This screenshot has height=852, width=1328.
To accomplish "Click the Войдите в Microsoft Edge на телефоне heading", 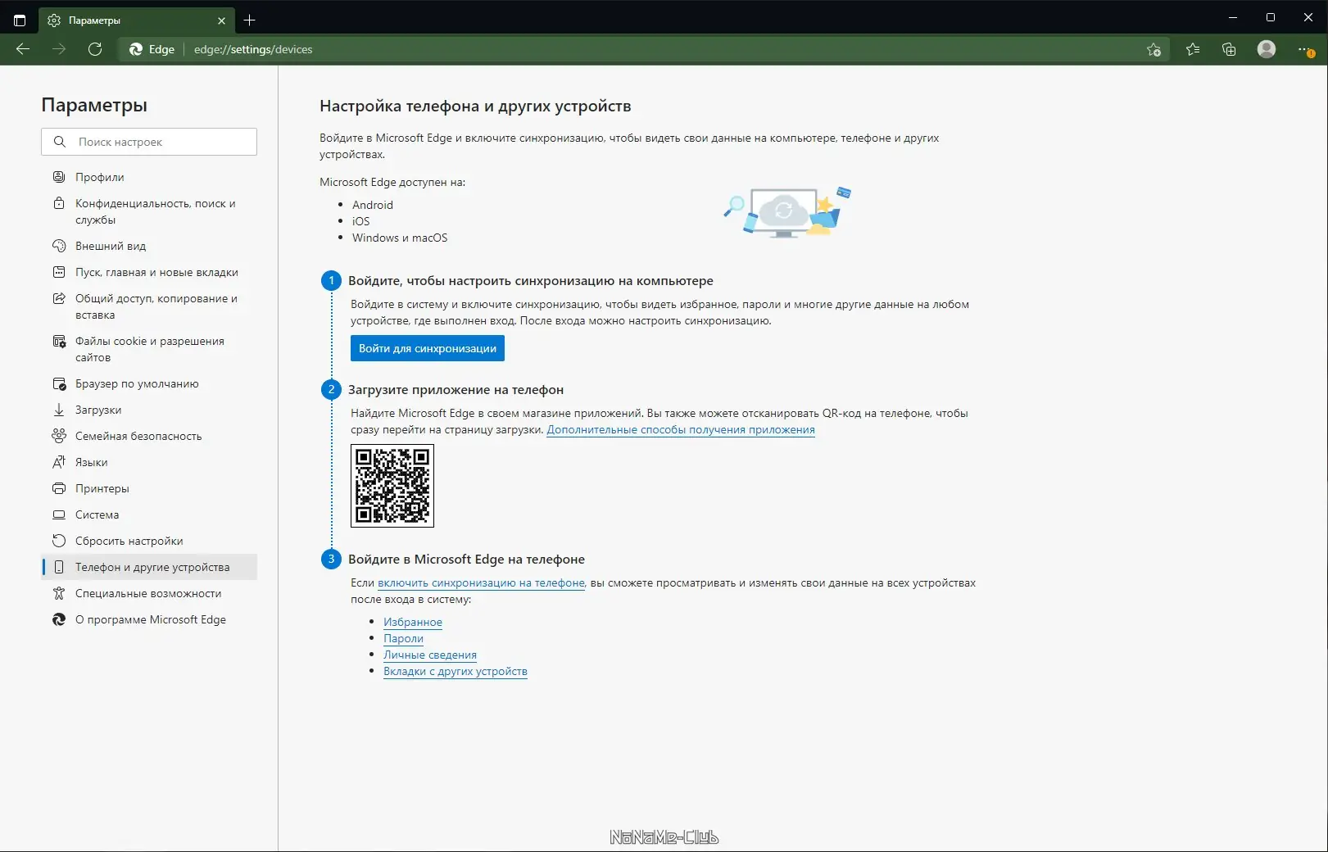I will [x=466, y=560].
